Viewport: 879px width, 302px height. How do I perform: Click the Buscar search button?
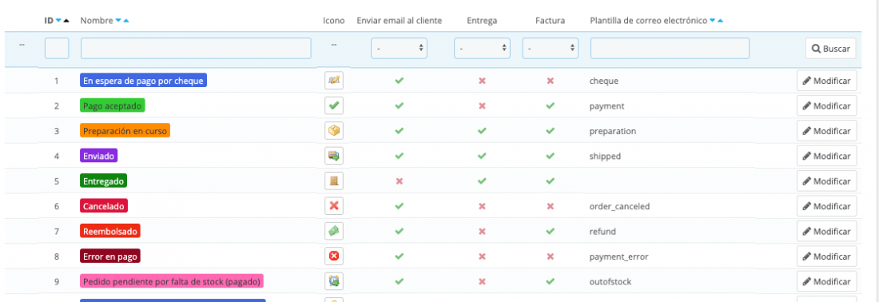click(x=831, y=49)
